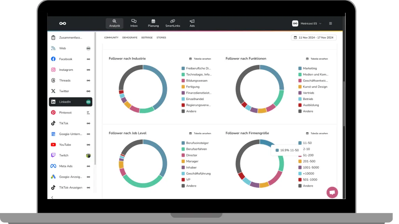Go to Planung calendar icon

coord(153,23)
